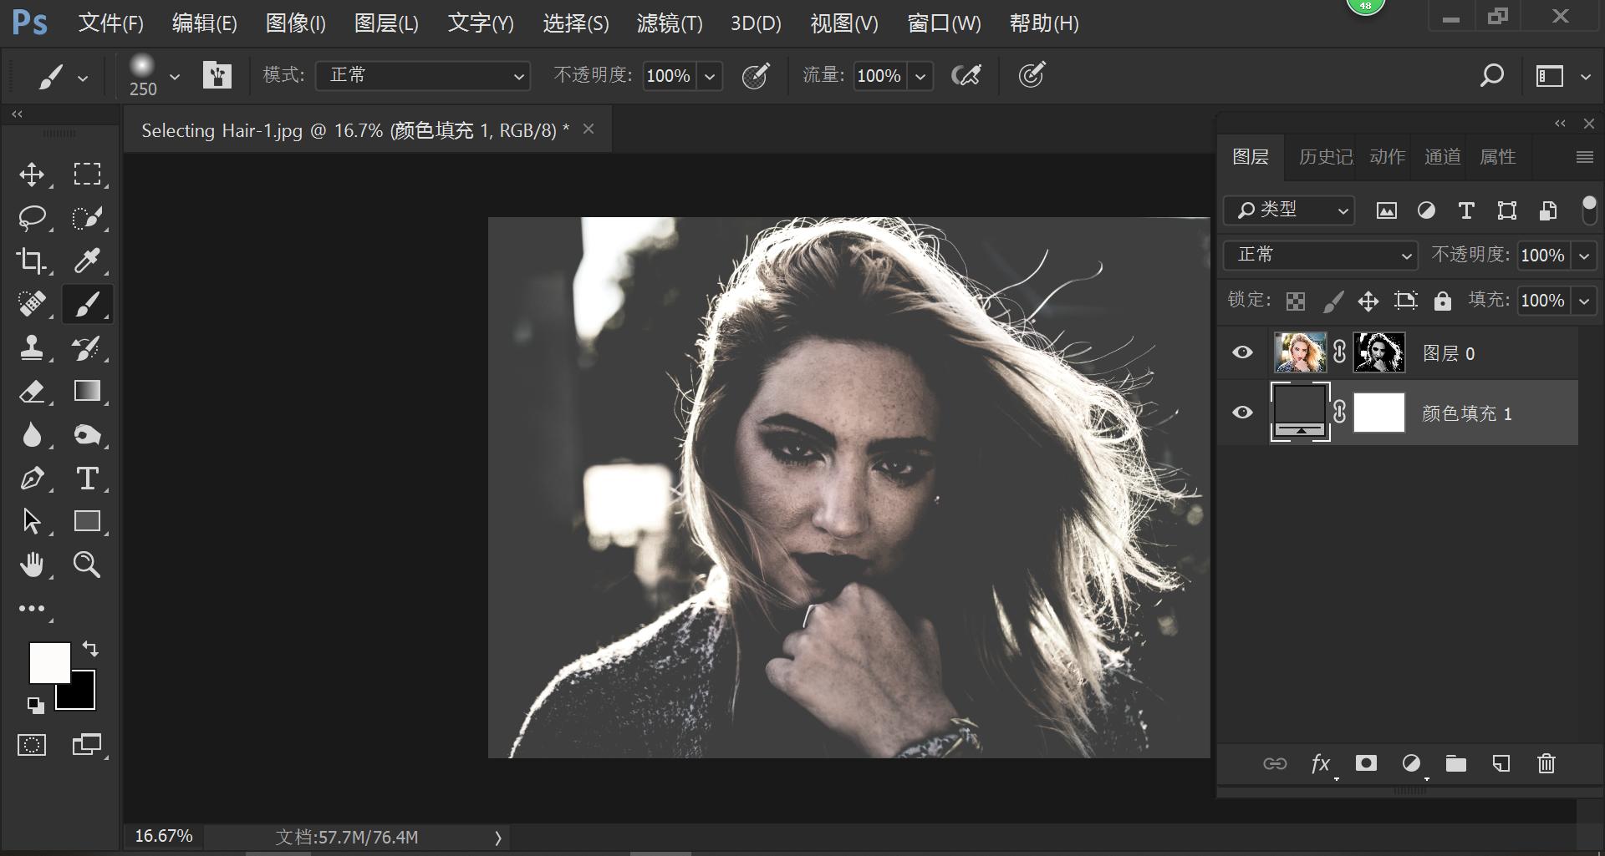Screen dimensions: 1605x856
Task: Select the Crop tool
Action: [32, 261]
